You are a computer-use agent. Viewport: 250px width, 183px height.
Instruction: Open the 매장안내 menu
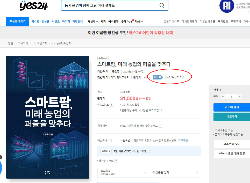point(78,21)
